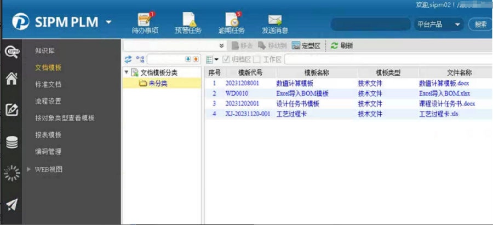Toggle the 归档区 checkbox
This screenshot has height=225, width=493.
coord(226,59)
